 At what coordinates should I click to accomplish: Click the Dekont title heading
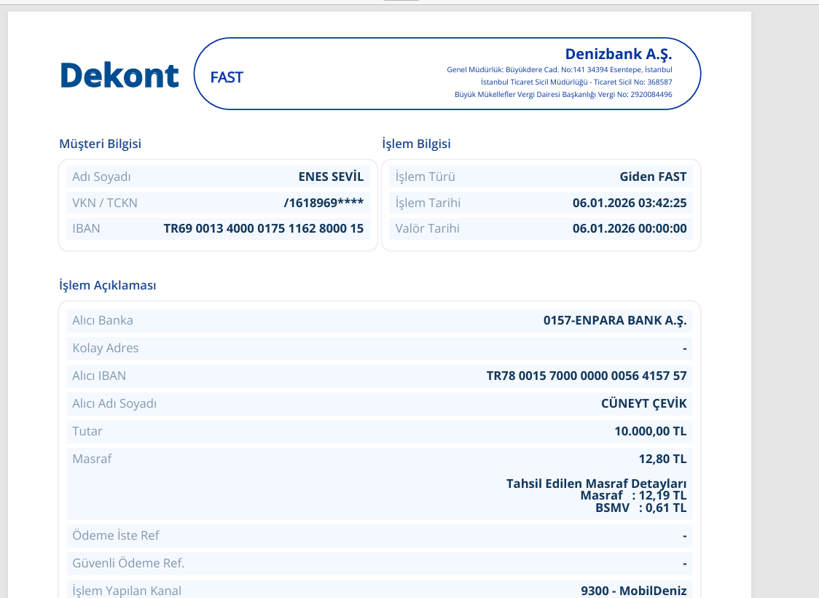(119, 75)
